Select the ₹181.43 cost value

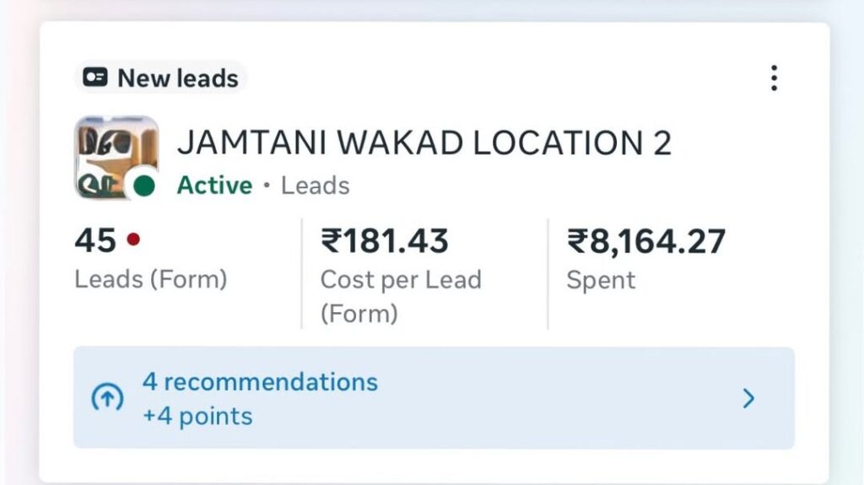(x=385, y=242)
